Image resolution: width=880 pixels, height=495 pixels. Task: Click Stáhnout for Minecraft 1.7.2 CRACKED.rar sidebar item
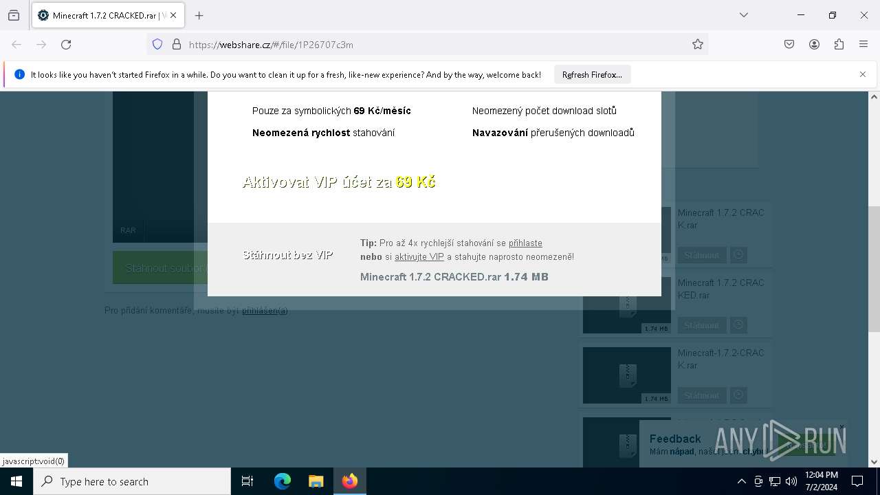pyautogui.click(x=701, y=325)
